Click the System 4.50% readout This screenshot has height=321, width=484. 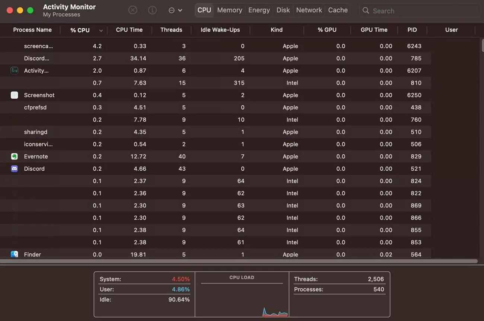[181, 279]
